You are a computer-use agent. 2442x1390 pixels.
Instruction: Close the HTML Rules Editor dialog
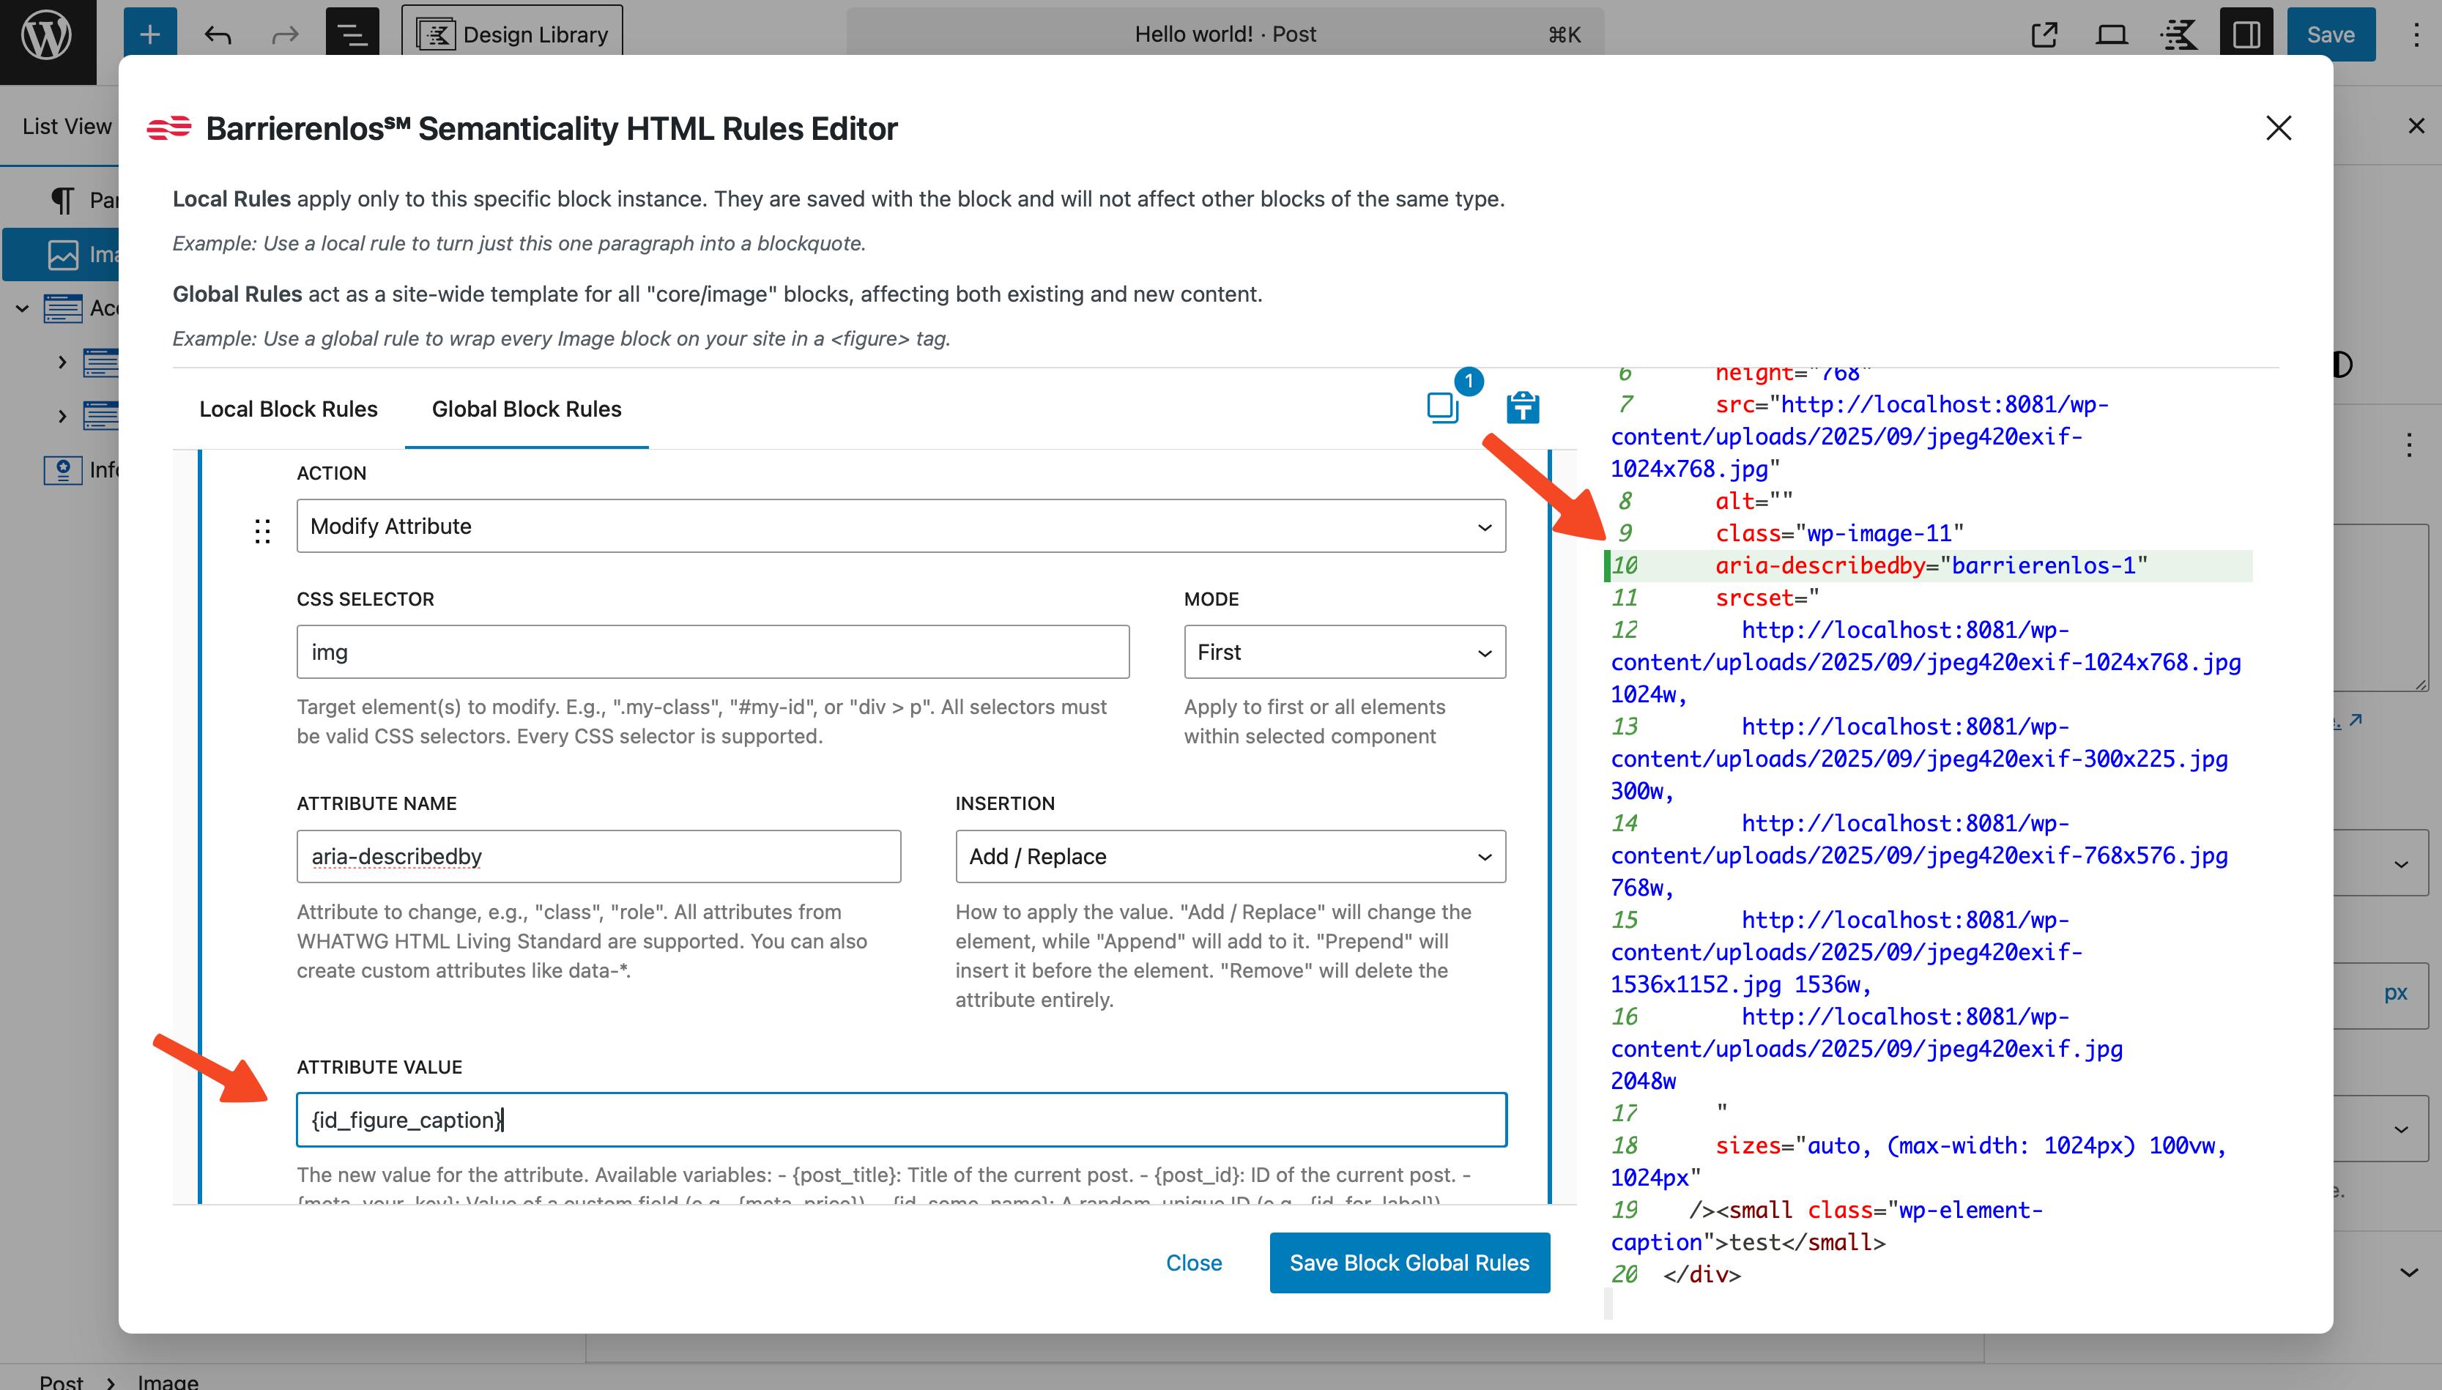tap(2278, 128)
